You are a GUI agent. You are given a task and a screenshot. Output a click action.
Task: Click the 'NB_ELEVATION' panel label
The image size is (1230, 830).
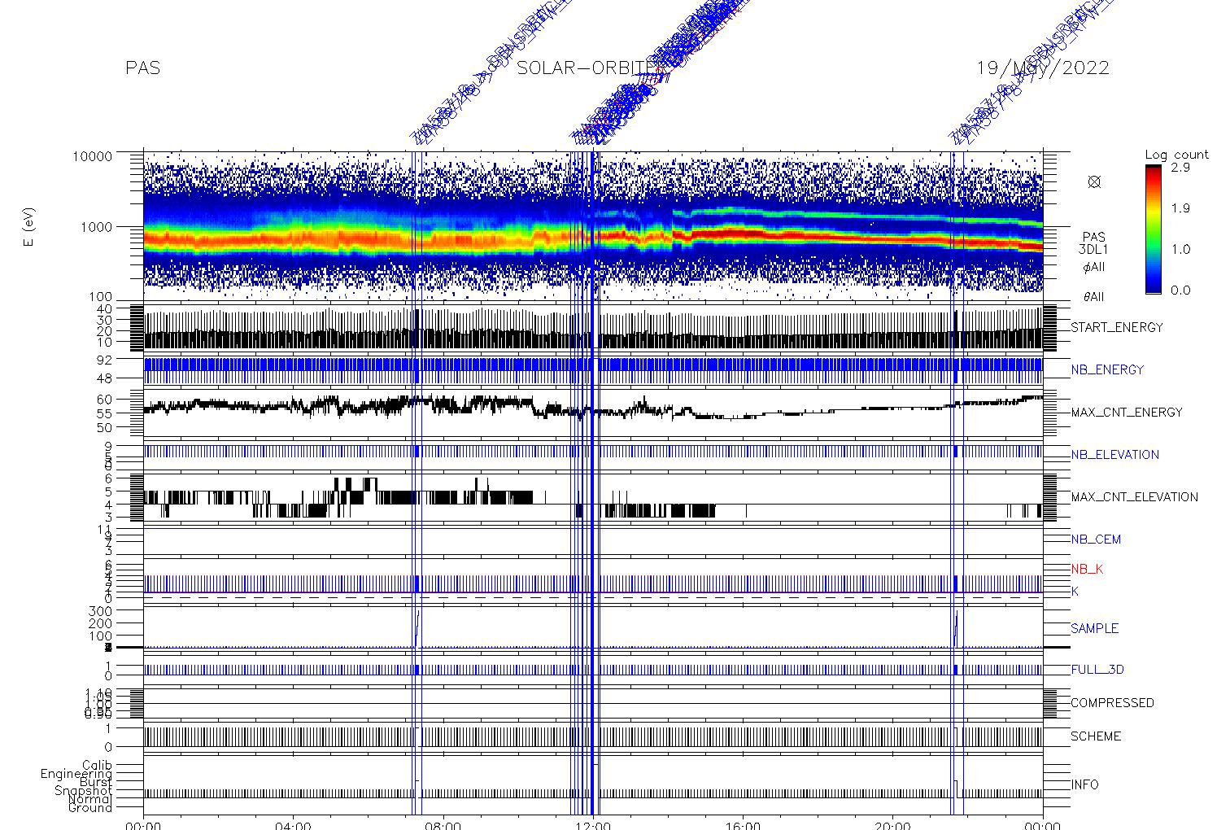(1115, 455)
